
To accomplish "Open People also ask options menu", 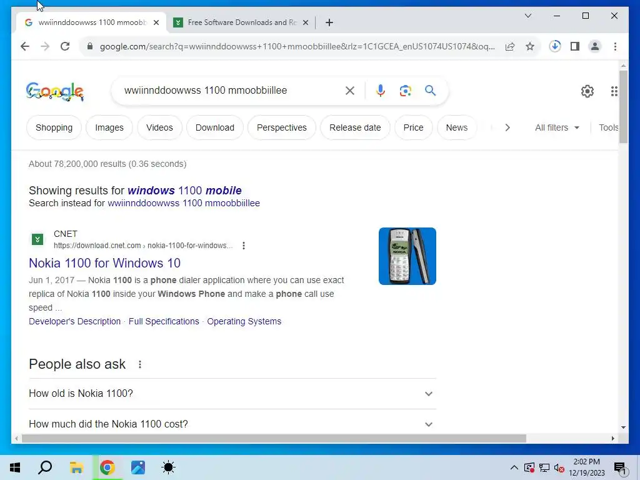I will (140, 364).
